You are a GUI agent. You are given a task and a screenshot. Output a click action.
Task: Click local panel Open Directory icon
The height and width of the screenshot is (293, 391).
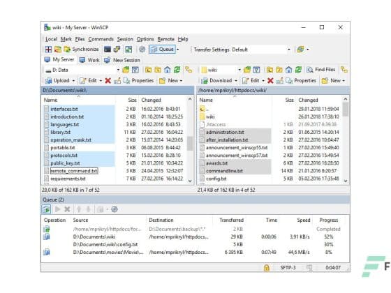(x=126, y=70)
